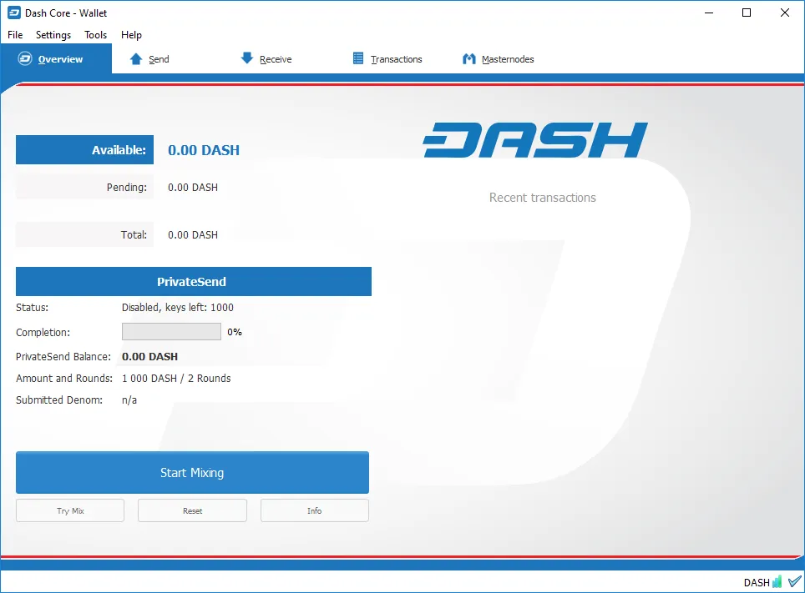The width and height of the screenshot is (805, 593).
Task: Click the Send up-arrow icon
Action: pos(136,59)
